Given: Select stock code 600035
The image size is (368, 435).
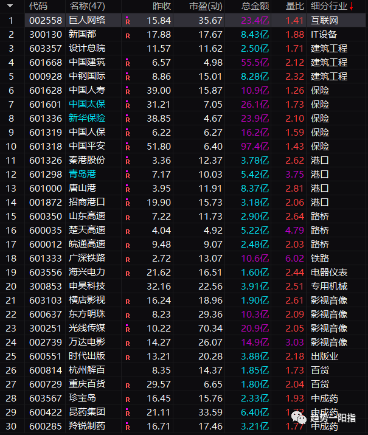Looking at the screenshot, I should [x=46, y=230].
